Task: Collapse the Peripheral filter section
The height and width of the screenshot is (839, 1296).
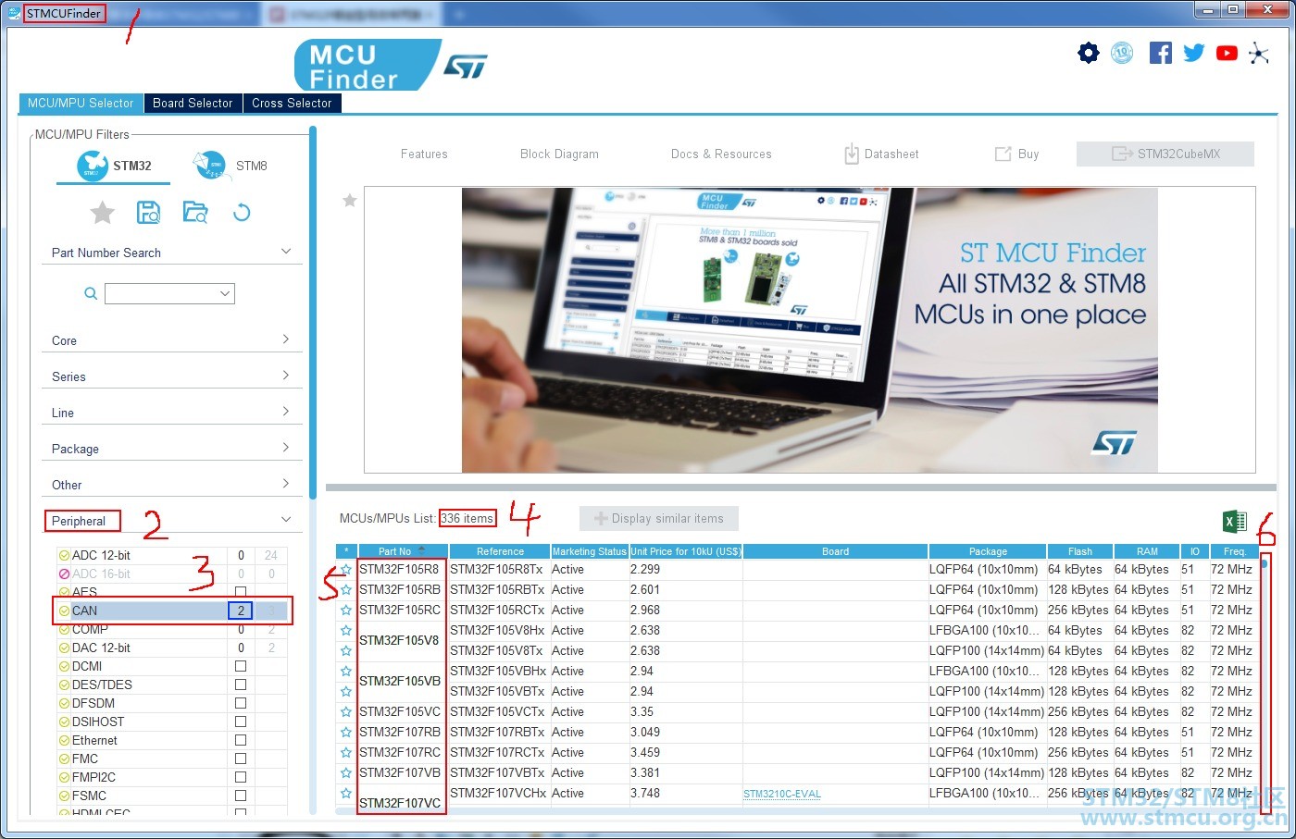Action: [286, 520]
